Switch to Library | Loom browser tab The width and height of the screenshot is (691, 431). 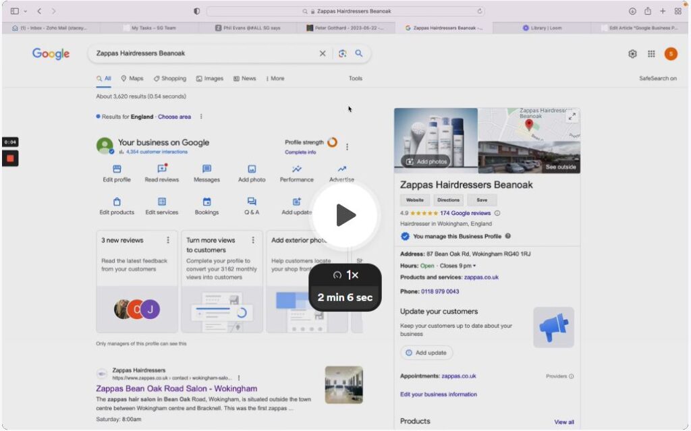coord(542,28)
